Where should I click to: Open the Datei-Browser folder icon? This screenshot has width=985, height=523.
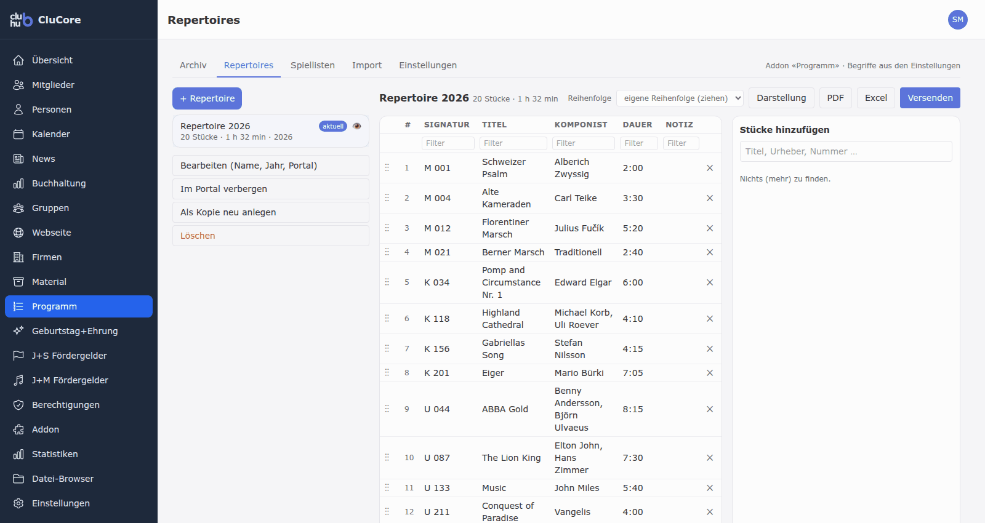pos(18,479)
